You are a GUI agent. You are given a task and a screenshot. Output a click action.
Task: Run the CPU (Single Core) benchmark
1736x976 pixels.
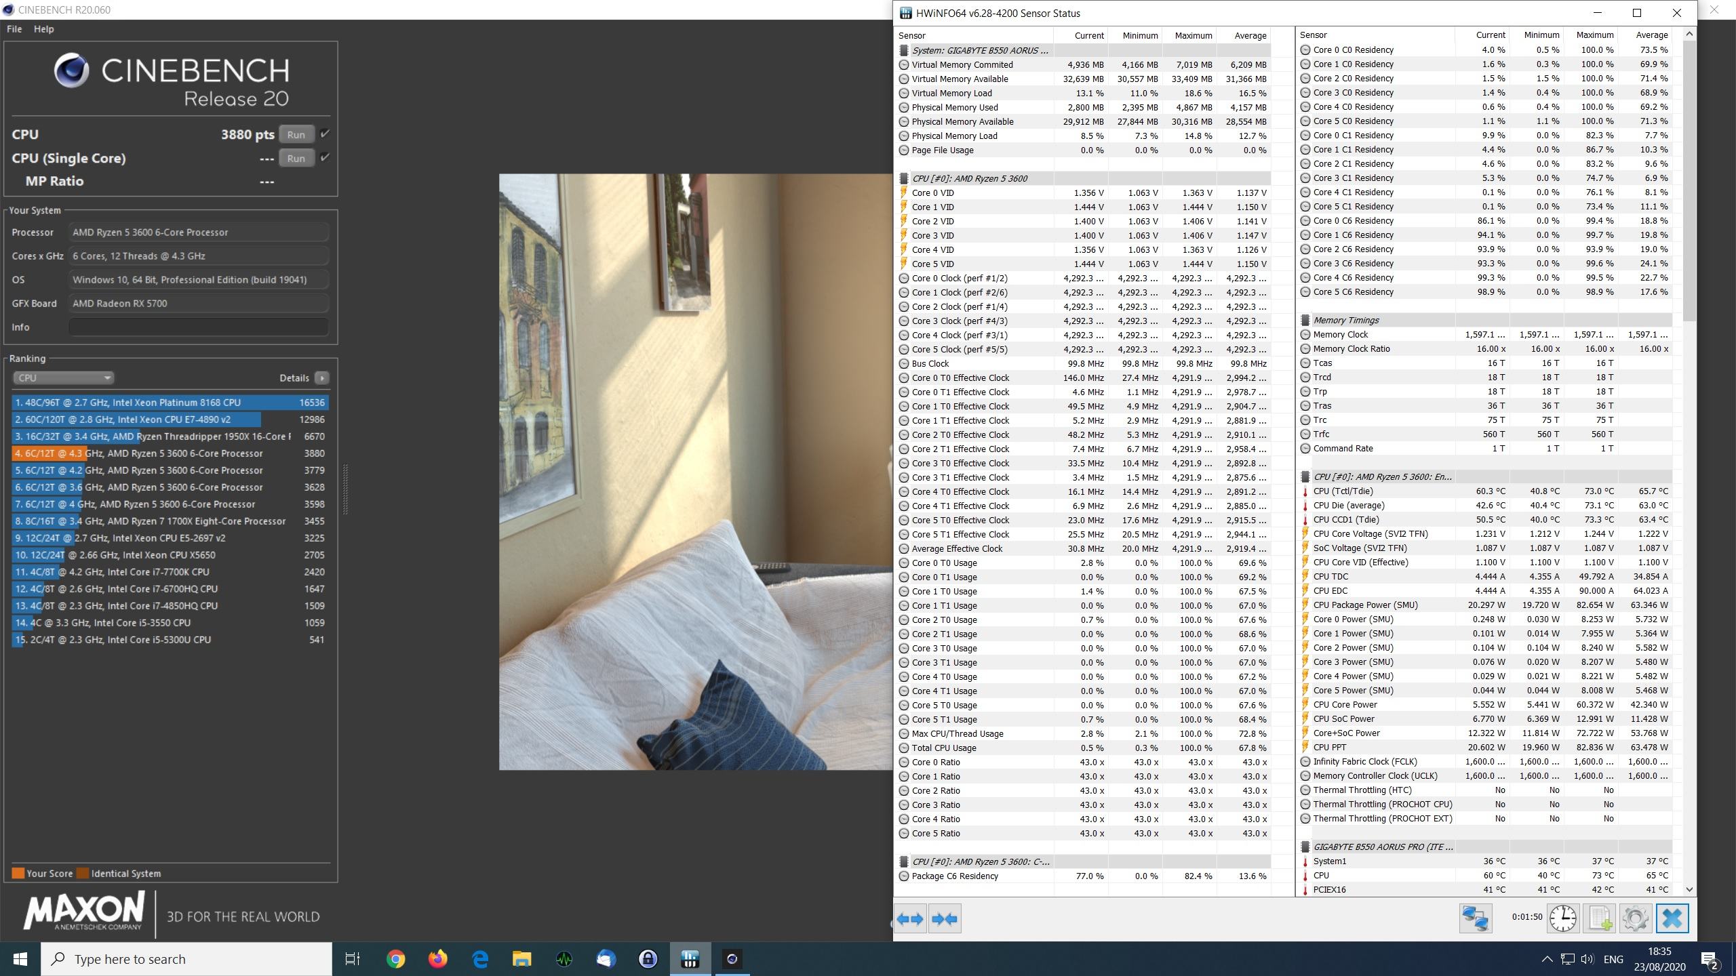tap(296, 158)
